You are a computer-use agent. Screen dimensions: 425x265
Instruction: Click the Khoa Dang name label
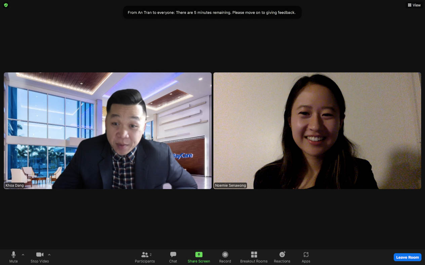(x=15, y=185)
